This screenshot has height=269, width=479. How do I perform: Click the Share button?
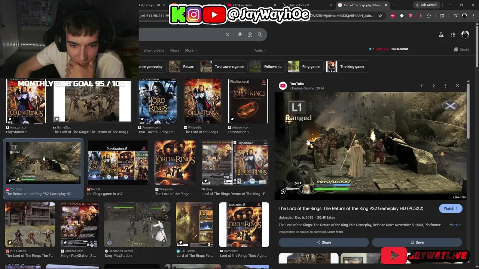click(x=324, y=242)
